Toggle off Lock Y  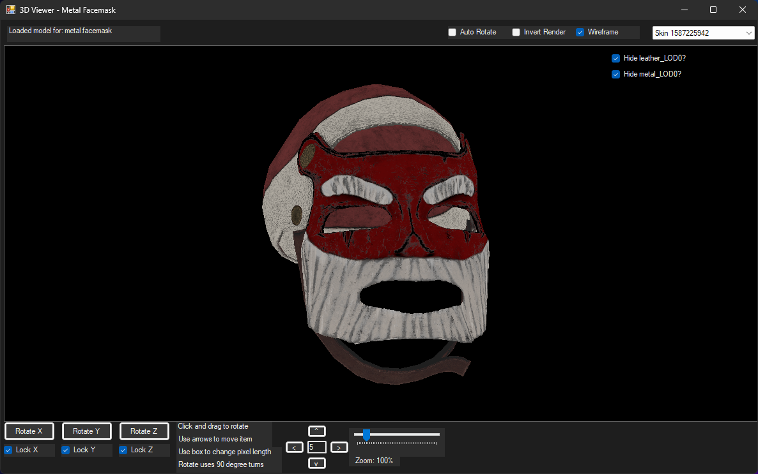coord(65,450)
